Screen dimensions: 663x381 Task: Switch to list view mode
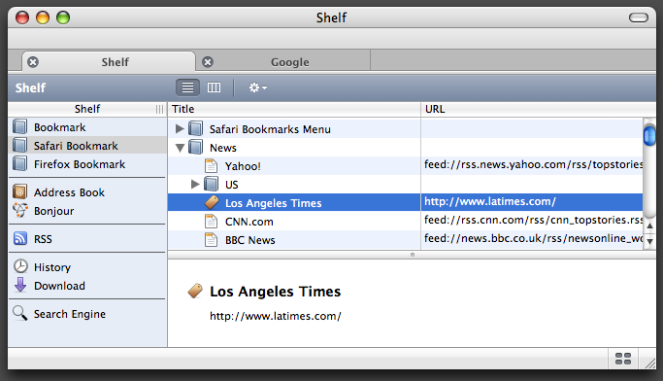pyautogui.click(x=187, y=87)
